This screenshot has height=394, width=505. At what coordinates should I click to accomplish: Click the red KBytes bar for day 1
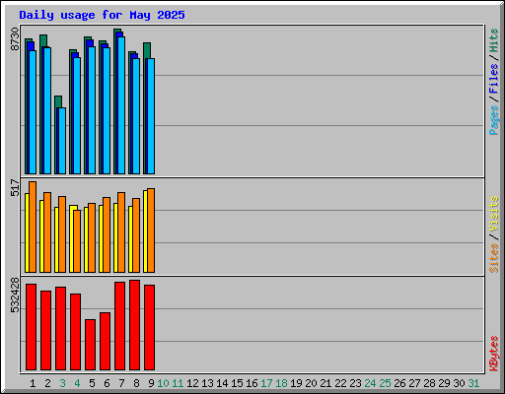coord(31,327)
